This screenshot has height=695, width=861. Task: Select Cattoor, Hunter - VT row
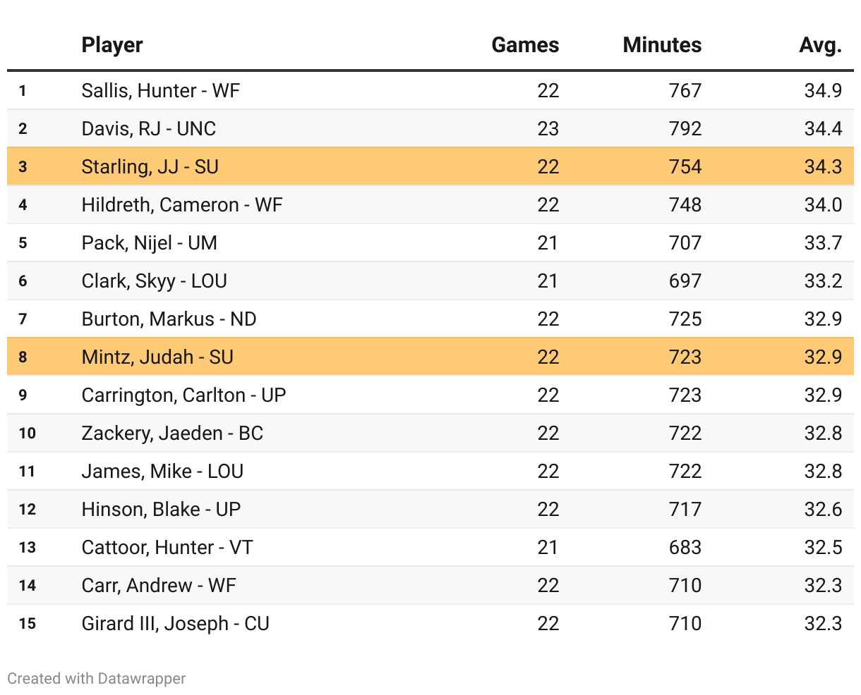[x=167, y=547]
